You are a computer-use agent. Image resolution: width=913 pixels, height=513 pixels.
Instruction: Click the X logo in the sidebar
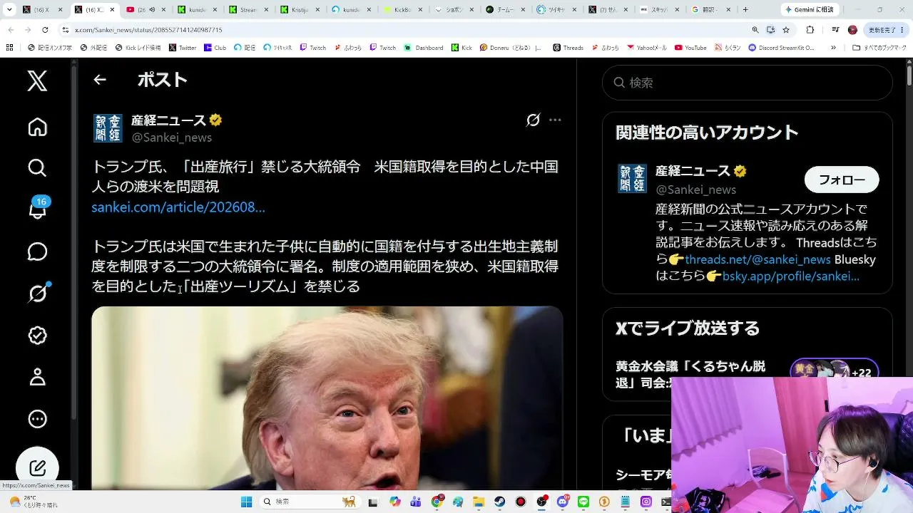pos(37,81)
